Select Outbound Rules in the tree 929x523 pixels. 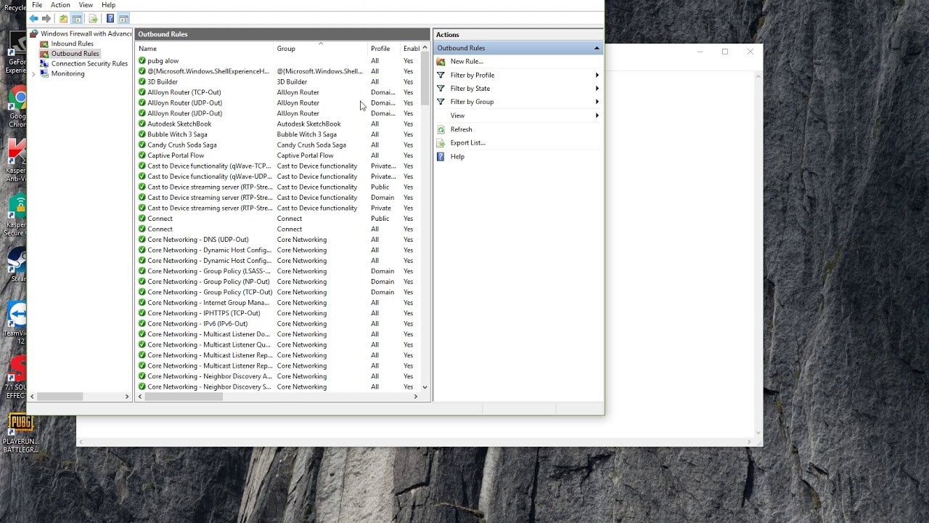tap(75, 54)
